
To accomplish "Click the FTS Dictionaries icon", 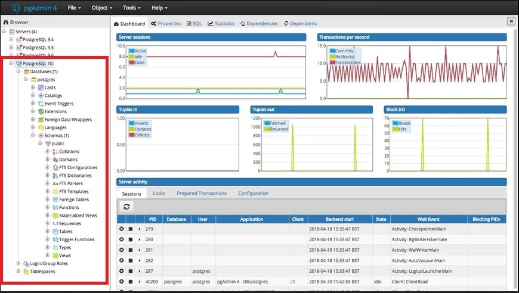I will coord(55,176).
